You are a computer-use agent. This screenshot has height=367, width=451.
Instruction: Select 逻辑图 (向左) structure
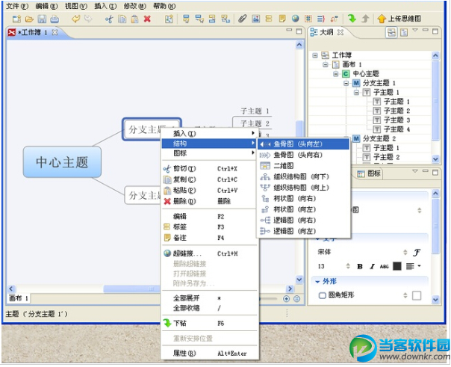click(303, 231)
